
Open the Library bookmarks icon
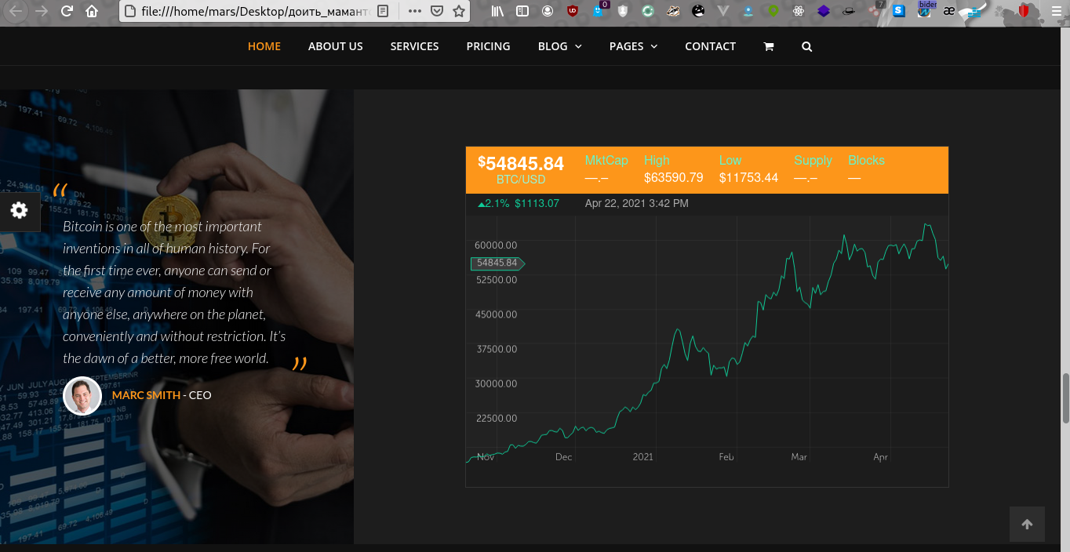click(497, 11)
